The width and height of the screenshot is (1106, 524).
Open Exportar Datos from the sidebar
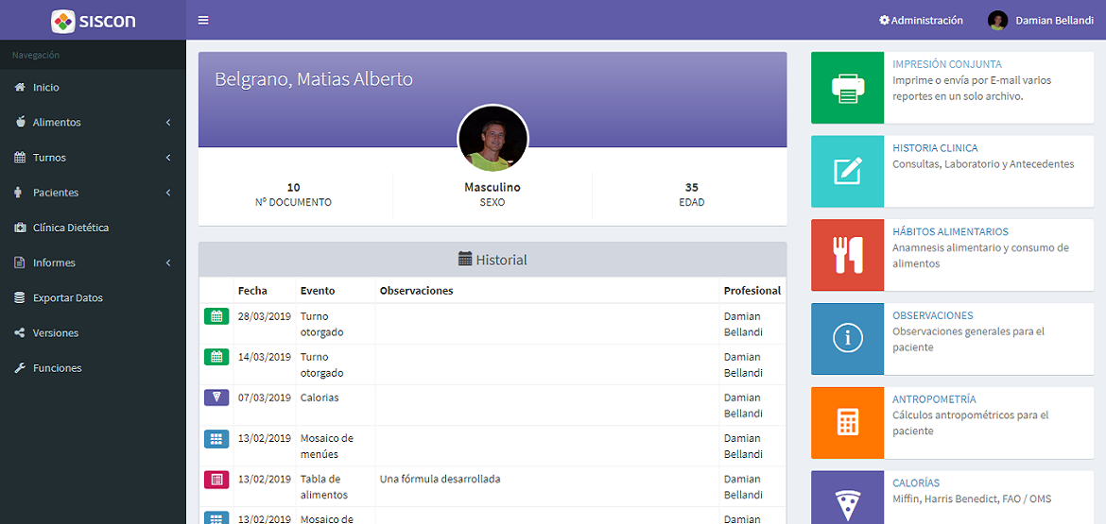(x=67, y=298)
